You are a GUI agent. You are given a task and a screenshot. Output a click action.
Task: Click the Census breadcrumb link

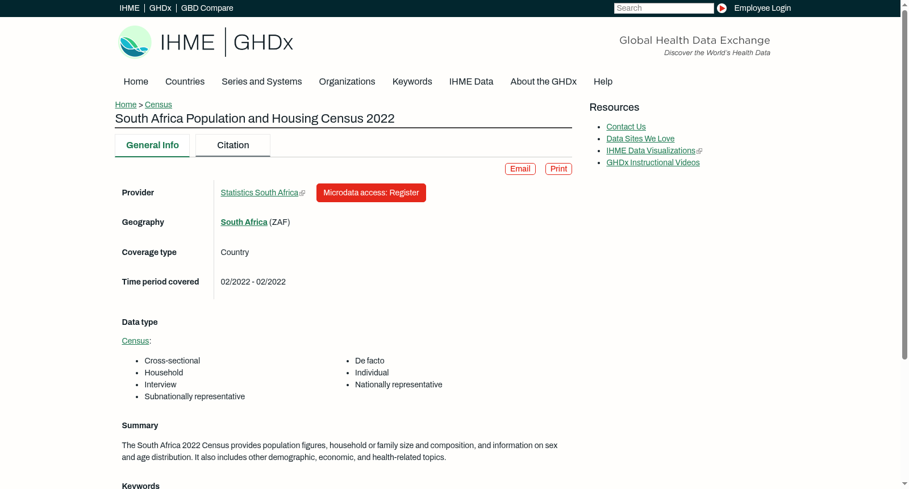[x=159, y=105]
